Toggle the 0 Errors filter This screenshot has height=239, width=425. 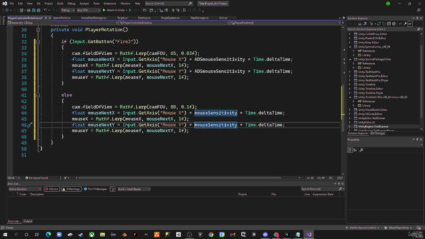52,189
